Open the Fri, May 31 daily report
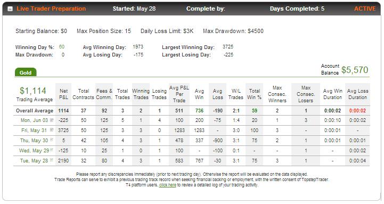The image size is (384, 204). (34, 130)
